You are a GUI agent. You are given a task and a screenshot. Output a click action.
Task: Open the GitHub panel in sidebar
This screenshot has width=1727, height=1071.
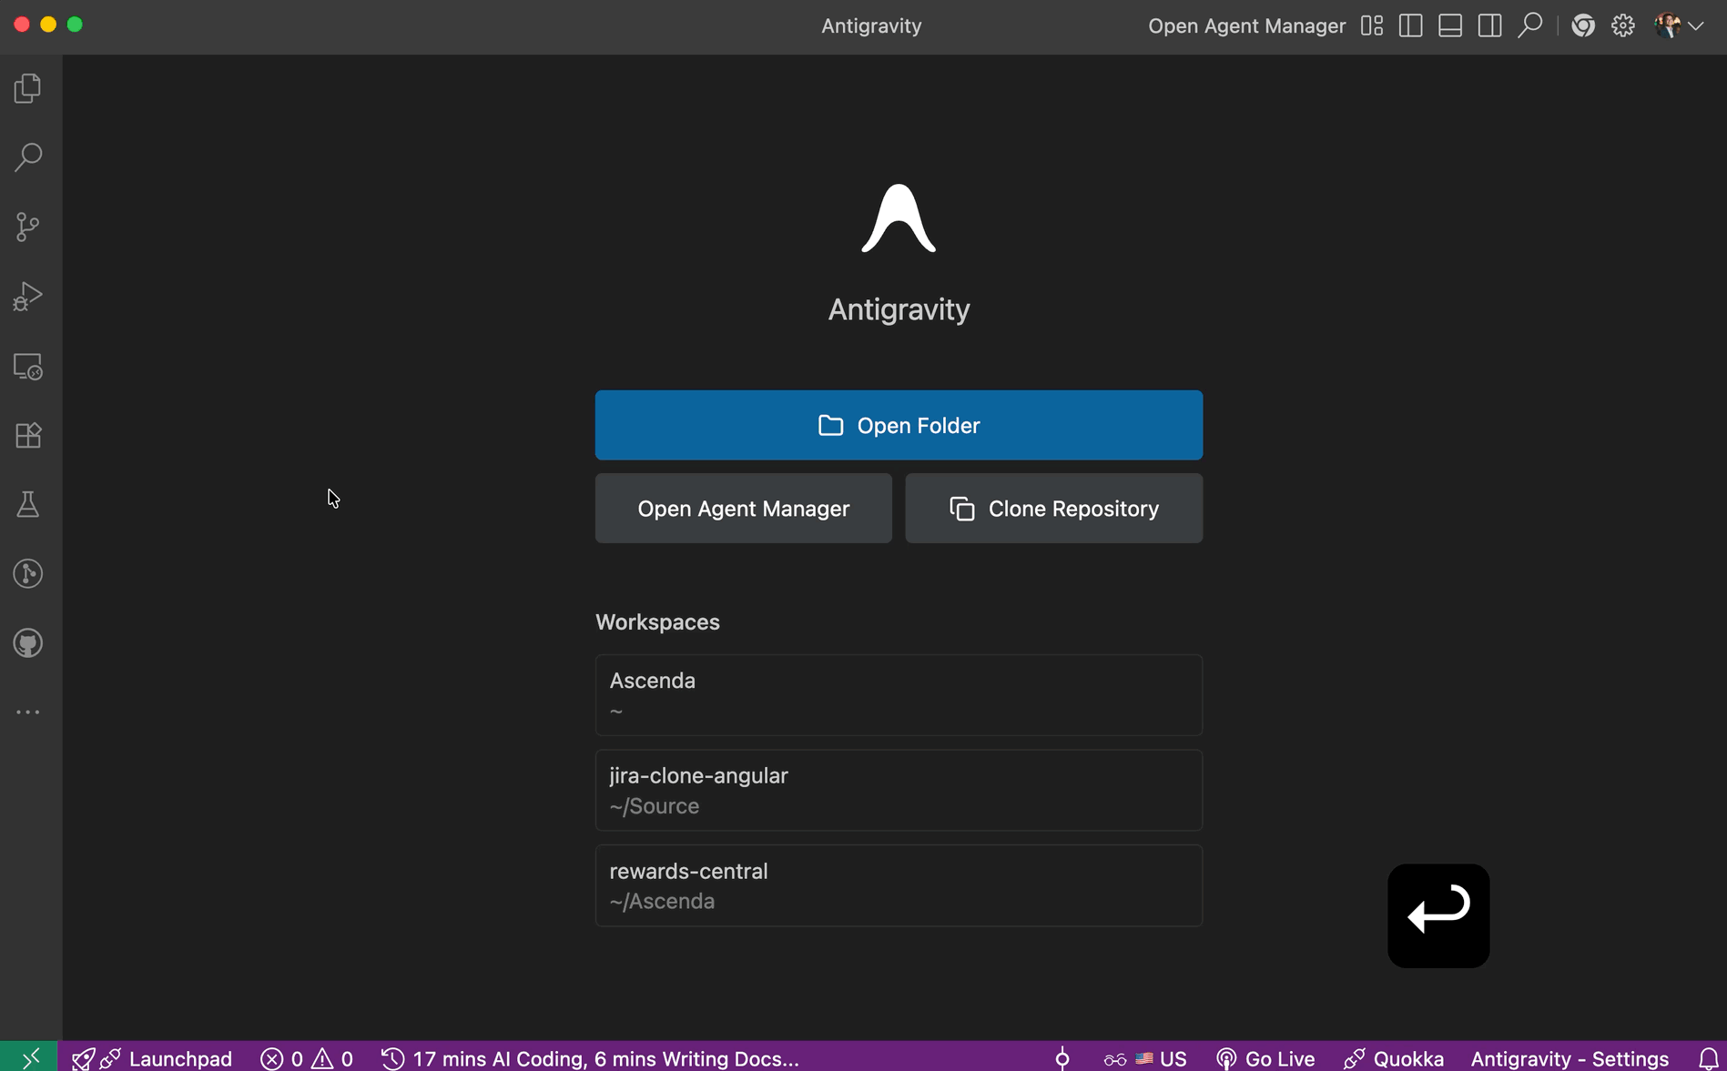coord(28,643)
